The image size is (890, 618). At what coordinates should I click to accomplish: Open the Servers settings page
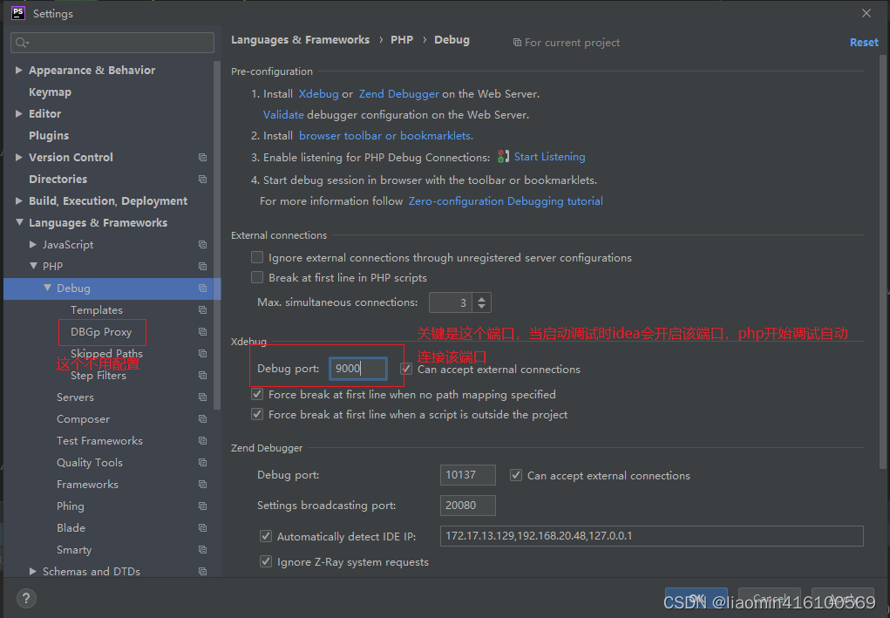(76, 397)
